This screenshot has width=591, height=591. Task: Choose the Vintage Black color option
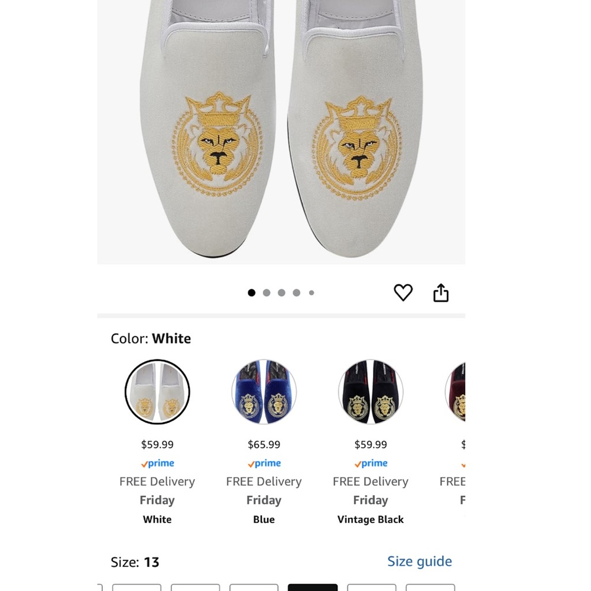[x=371, y=392]
